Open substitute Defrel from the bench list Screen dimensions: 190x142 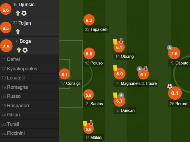point(13,60)
